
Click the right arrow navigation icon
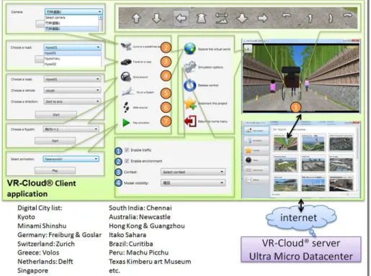coord(262,18)
